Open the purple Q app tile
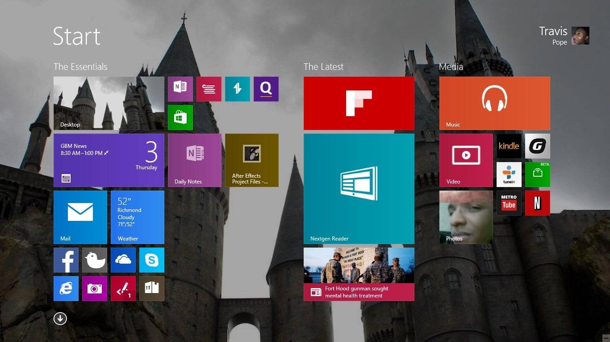Viewport: 610px width, 342px height. point(266,89)
